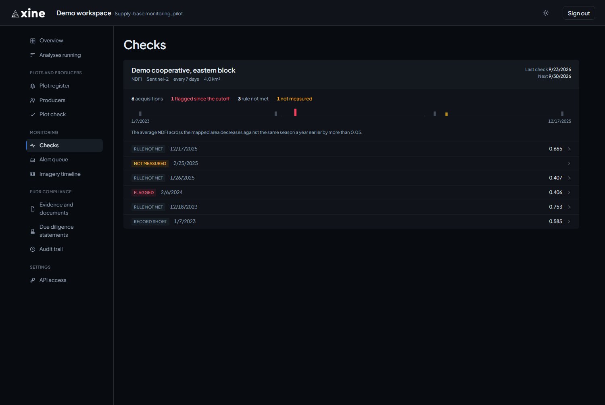This screenshot has height=405, width=605.
Task: Click the Next check date 9/30/2026
Action: pyautogui.click(x=560, y=76)
